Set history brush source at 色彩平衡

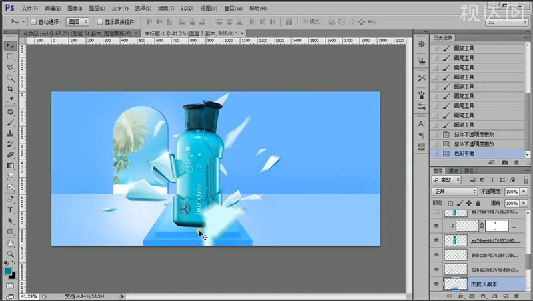(x=435, y=154)
